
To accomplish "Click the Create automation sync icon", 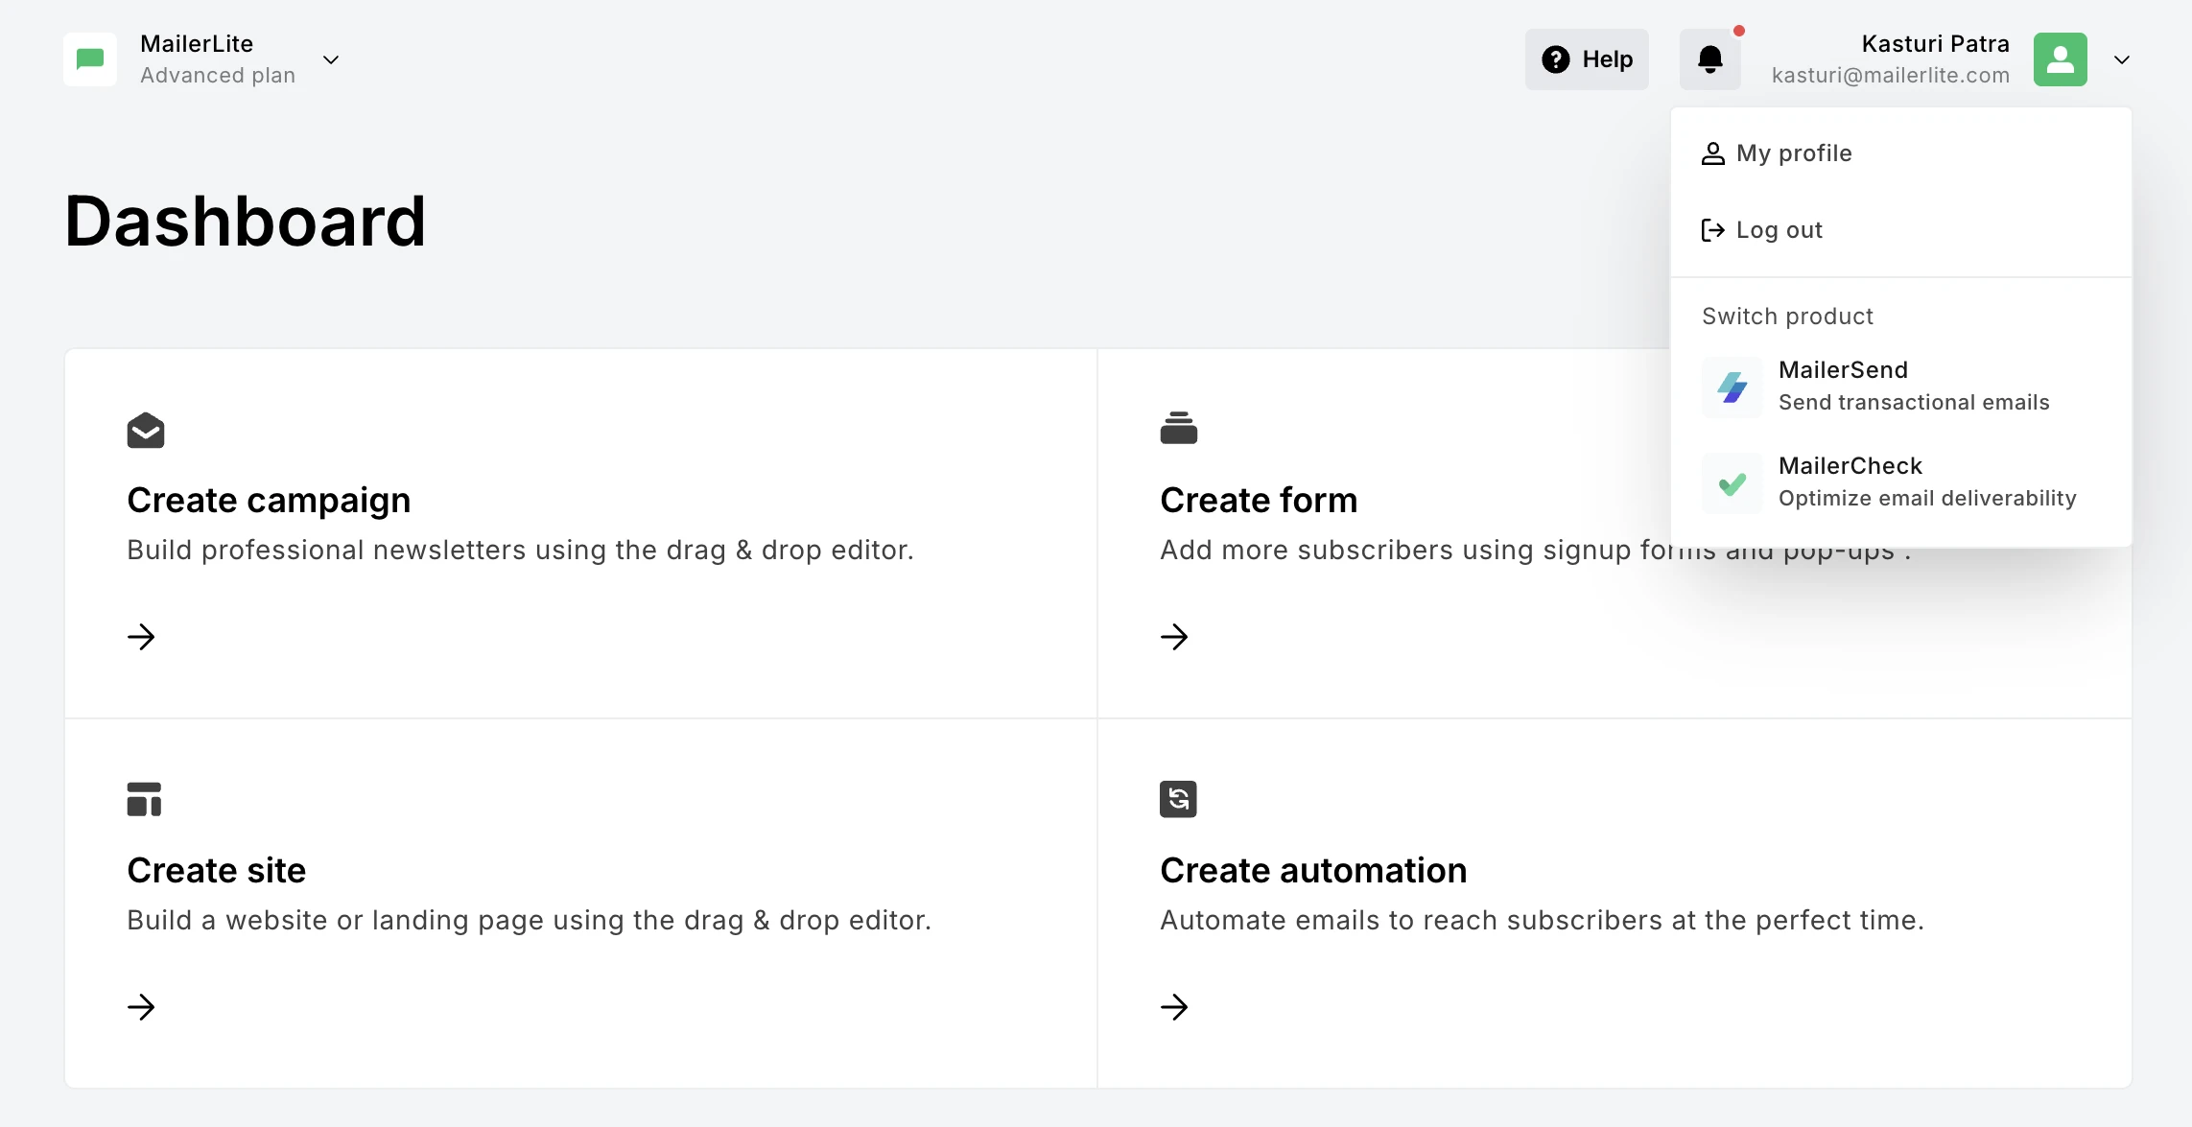I will pos(1178,799).
